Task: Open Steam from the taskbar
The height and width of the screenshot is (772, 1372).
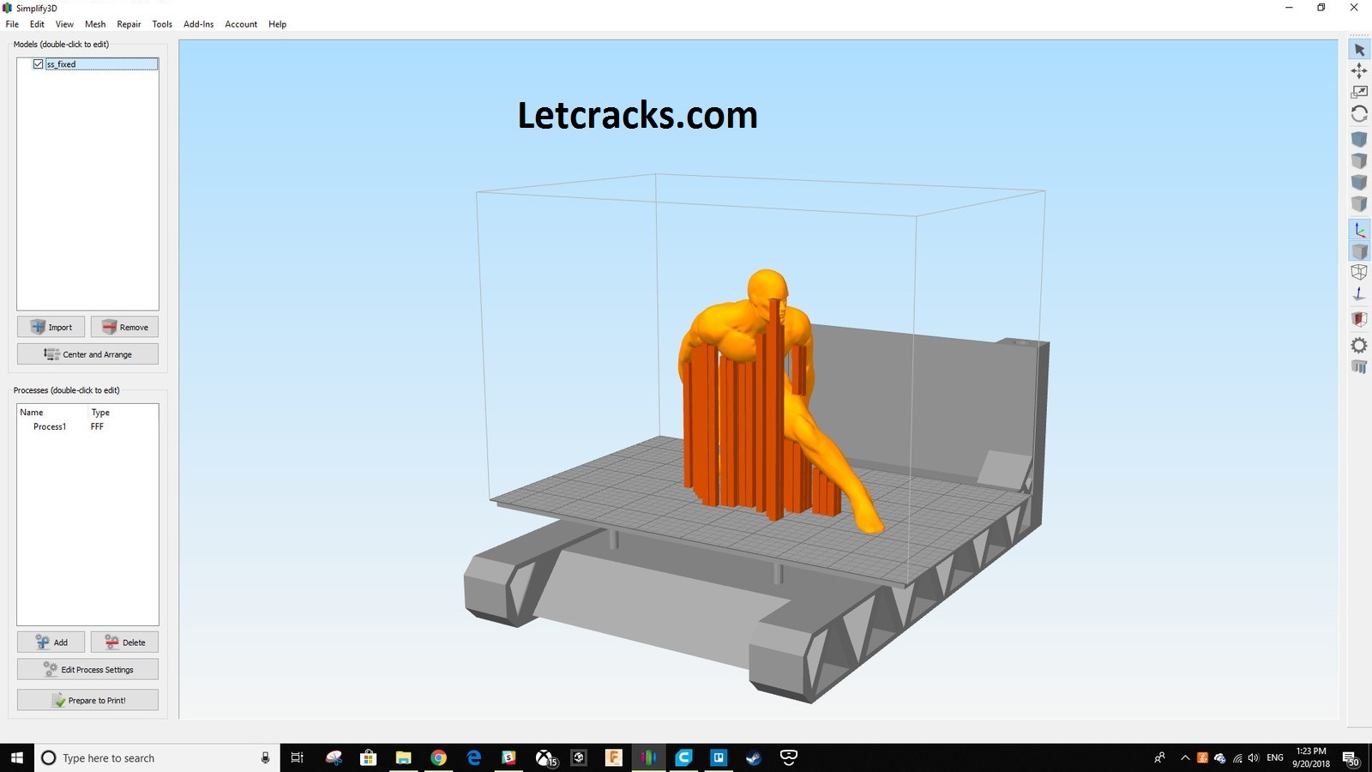Action: click(x=754, y=757)
